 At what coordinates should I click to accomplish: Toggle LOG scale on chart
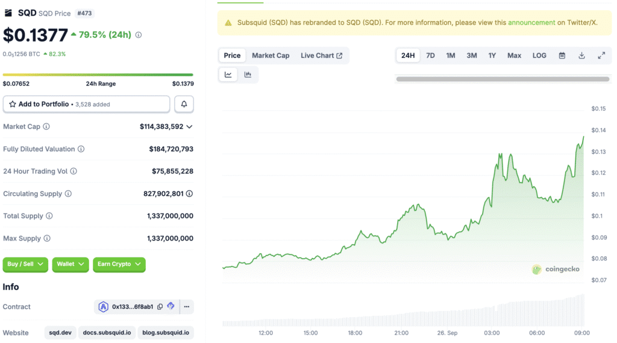click(539, 55)
